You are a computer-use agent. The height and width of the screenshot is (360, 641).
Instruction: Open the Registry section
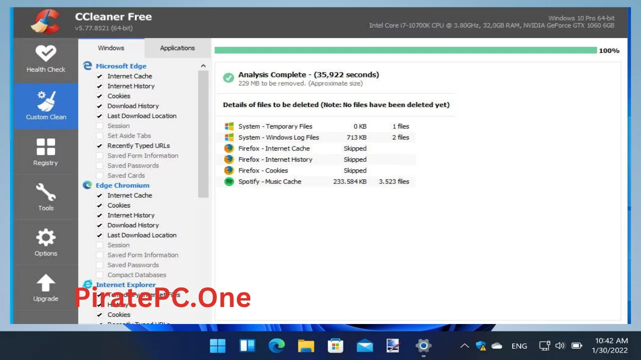tap(46, 152)
